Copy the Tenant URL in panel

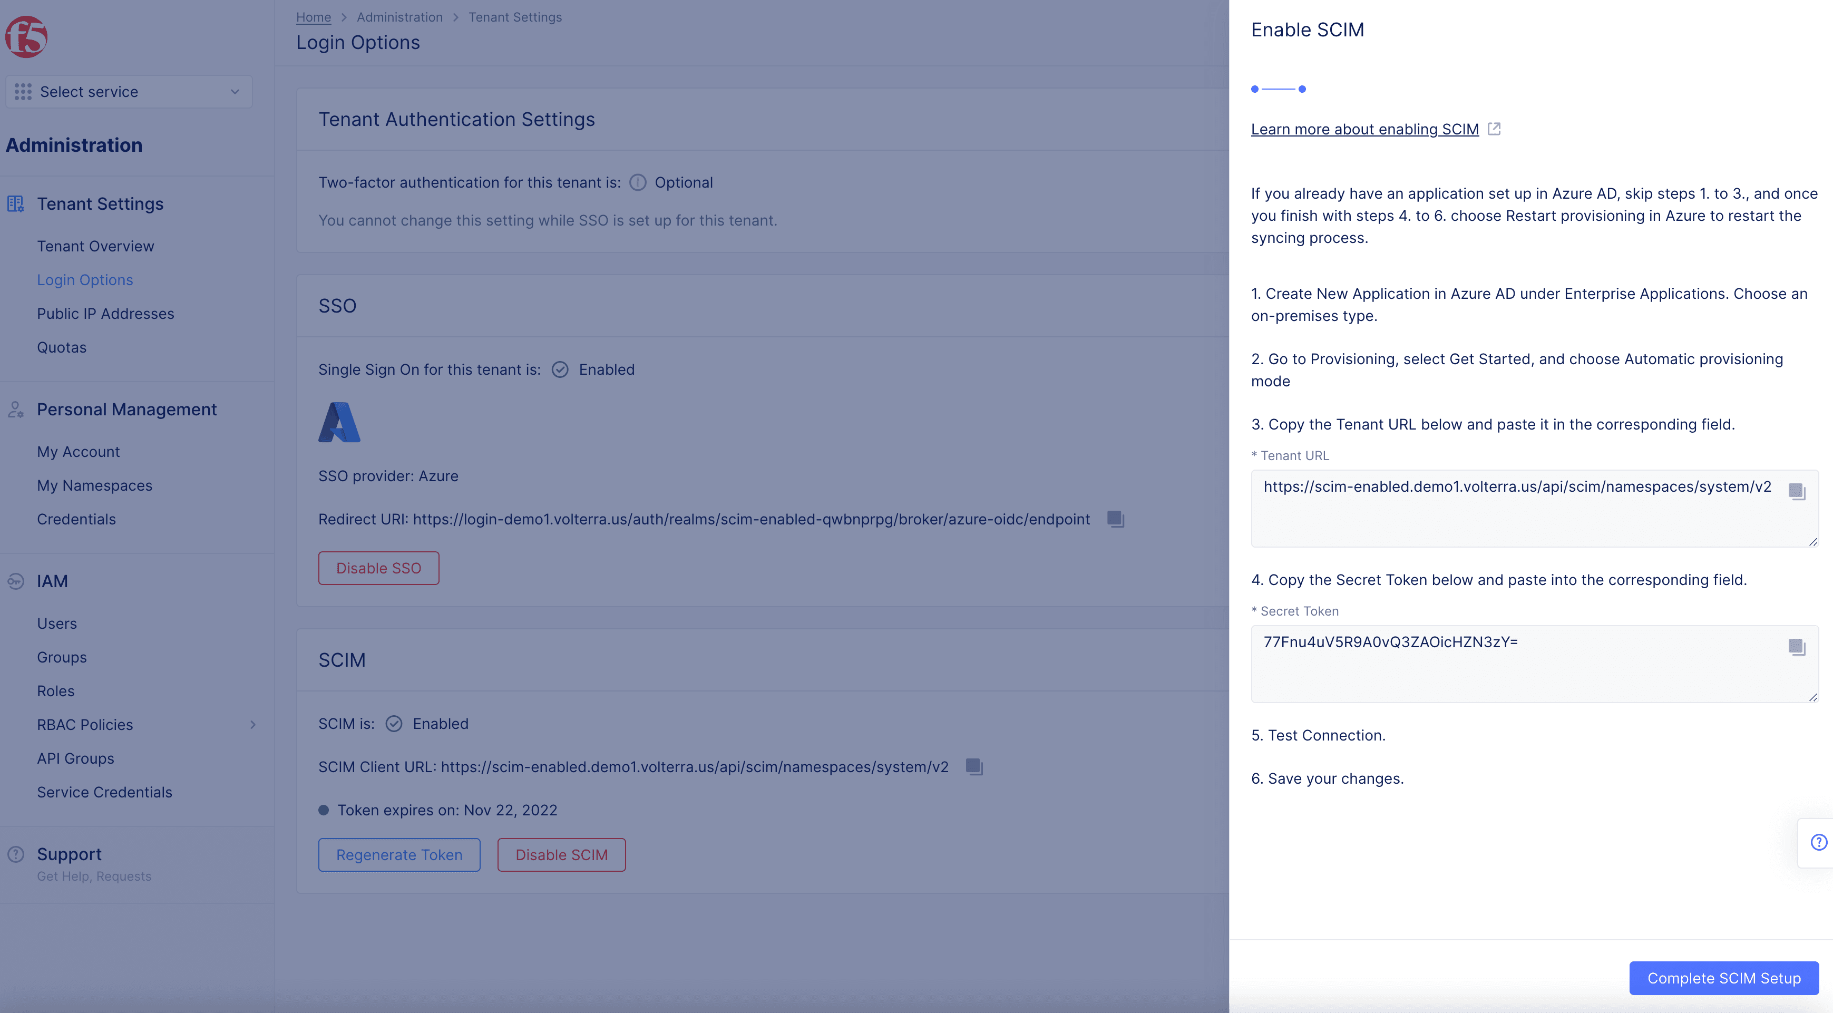pyautogui.click(x=1797, y=492)
